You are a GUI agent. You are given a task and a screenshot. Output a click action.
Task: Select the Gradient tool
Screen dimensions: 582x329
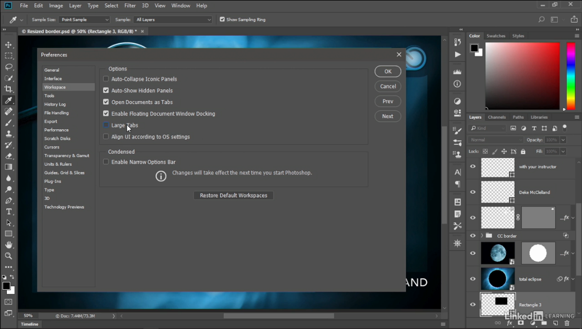tap(8, 167)
